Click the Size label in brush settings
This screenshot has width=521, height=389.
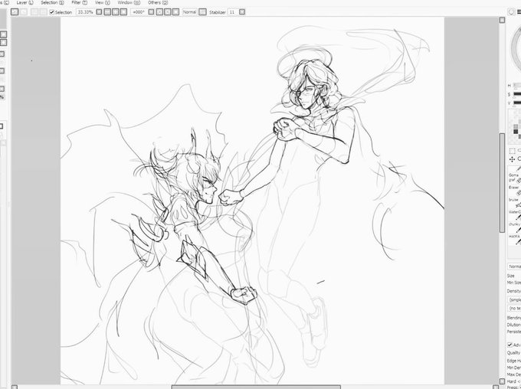(x=511, y=276)
